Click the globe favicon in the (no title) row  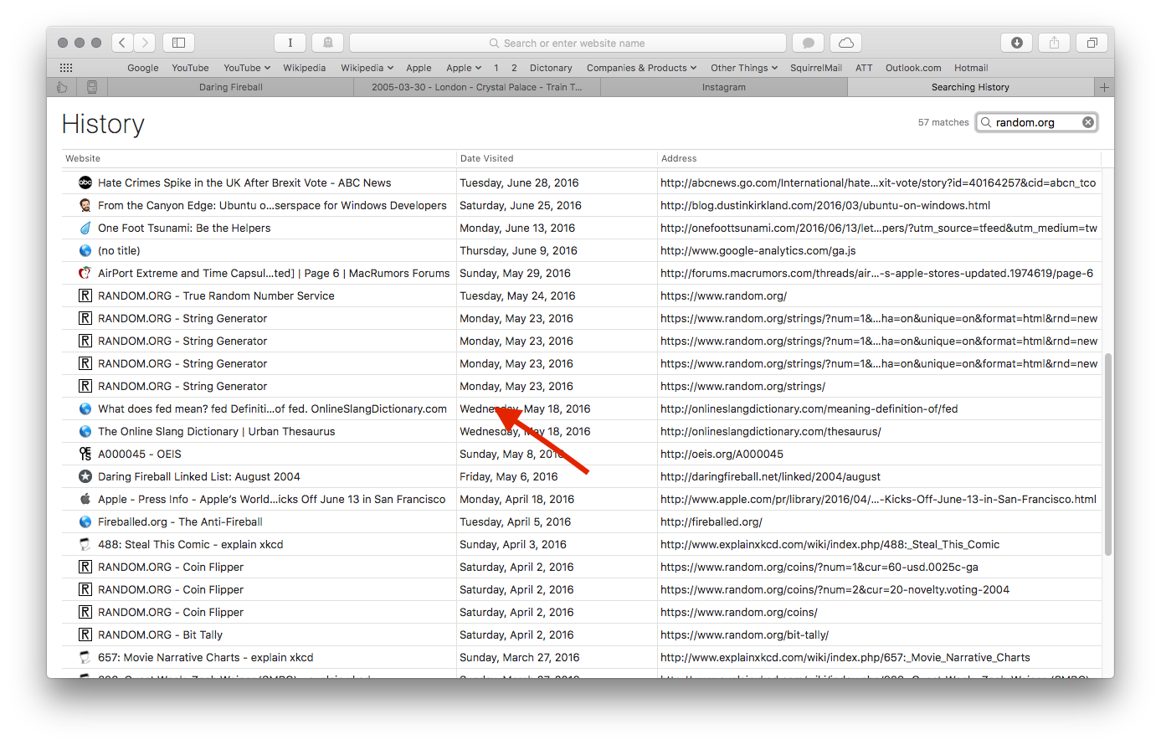tap(85, 250)
